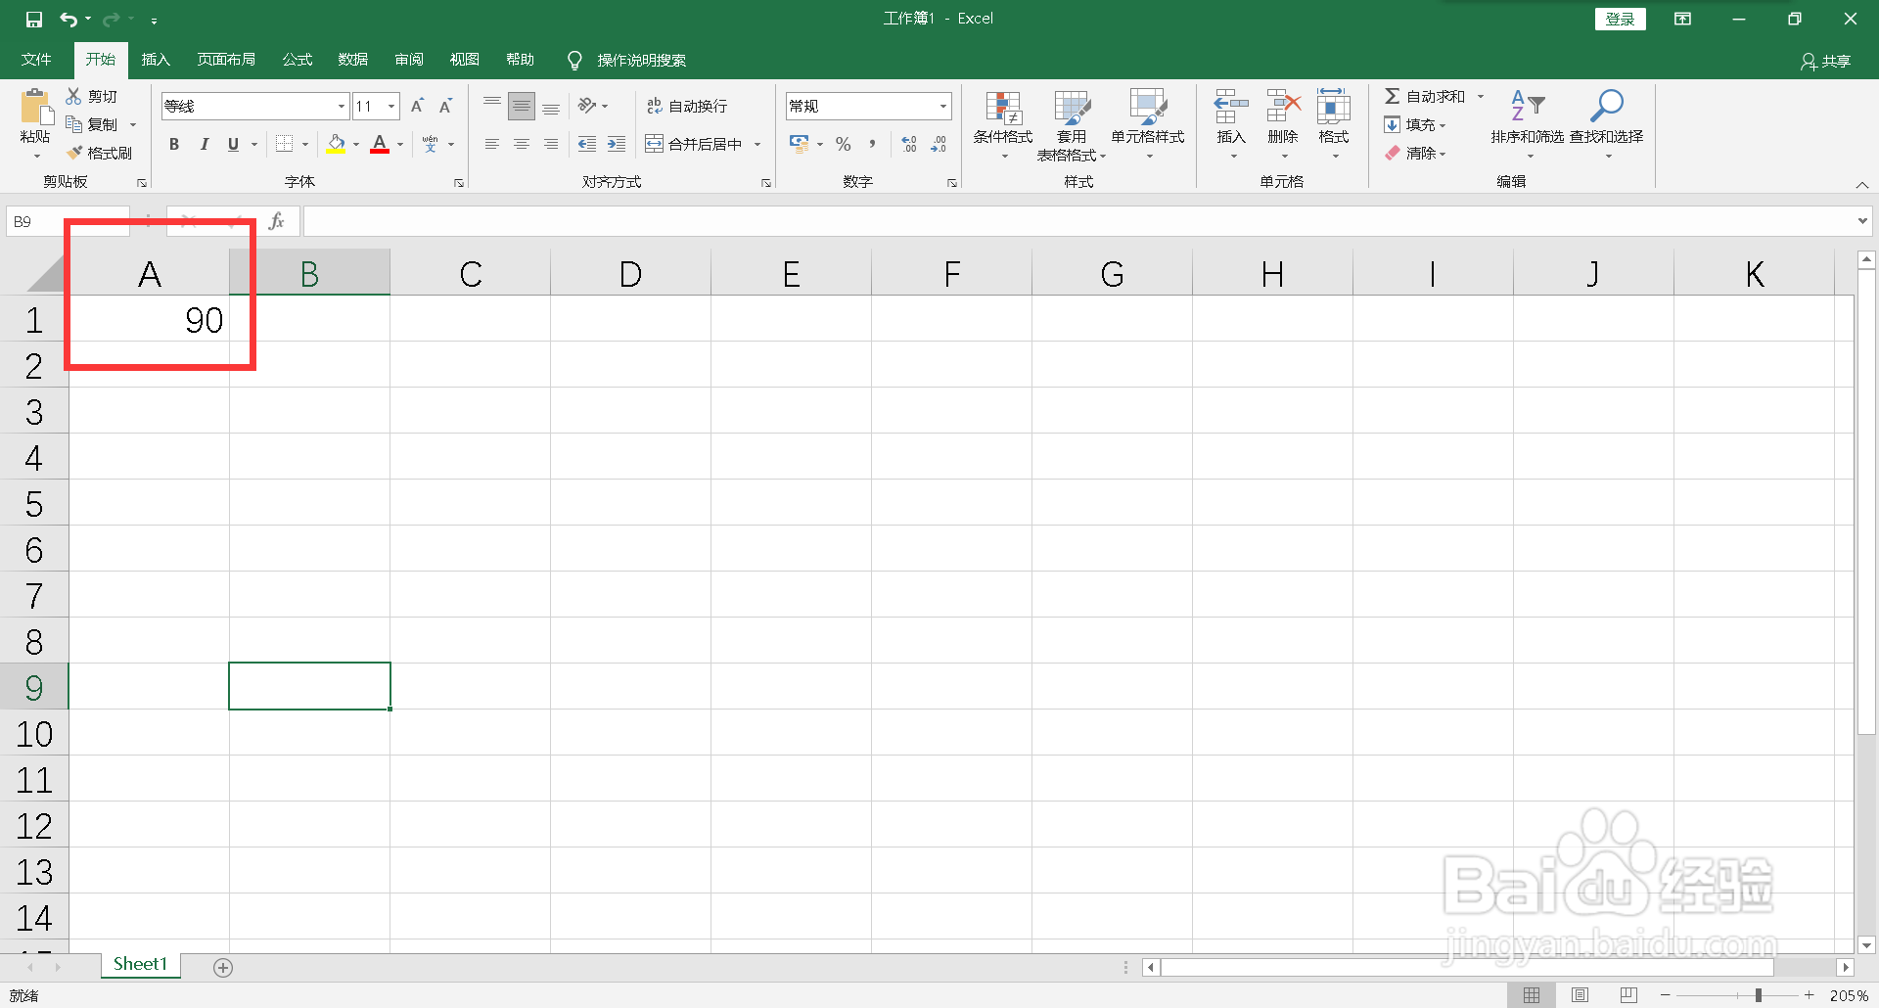Open Cell Styles (单元格样式)
The width and height of the screenshot is (1879, 1008).
(1148, 124)
